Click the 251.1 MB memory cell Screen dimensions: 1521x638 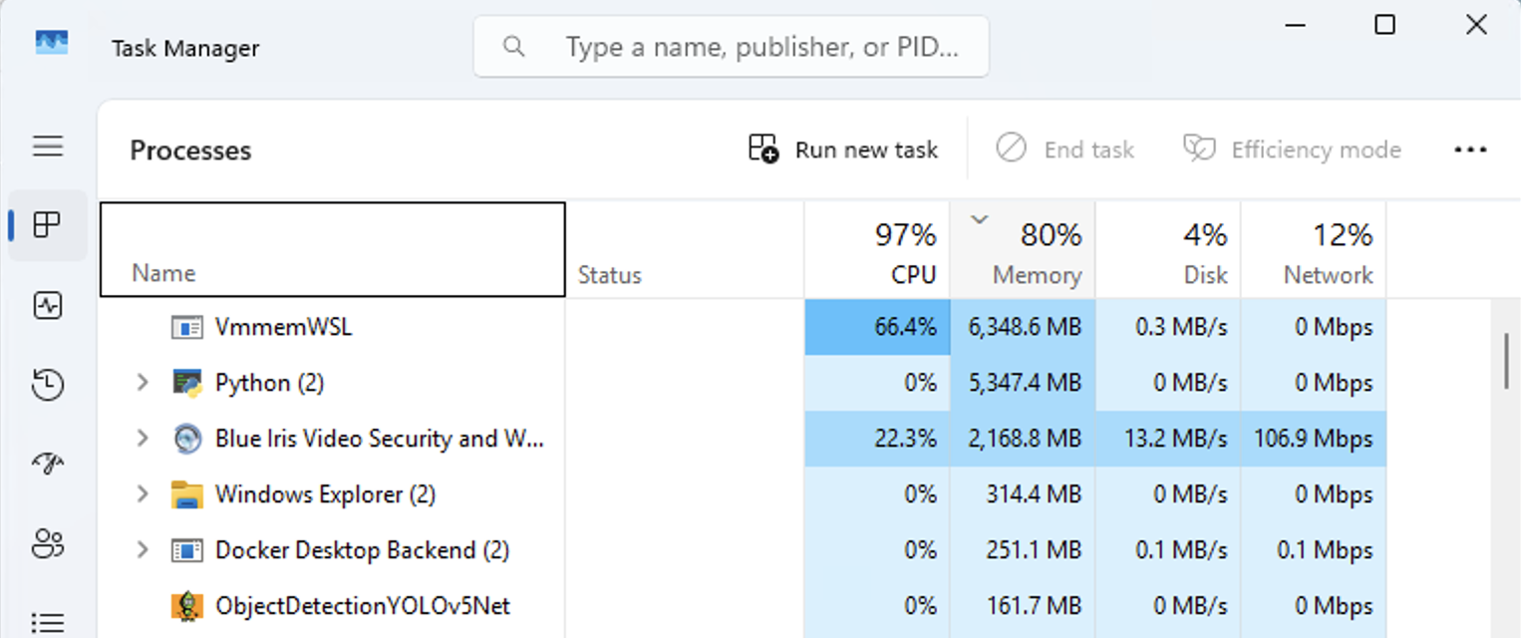[1023, 550]
